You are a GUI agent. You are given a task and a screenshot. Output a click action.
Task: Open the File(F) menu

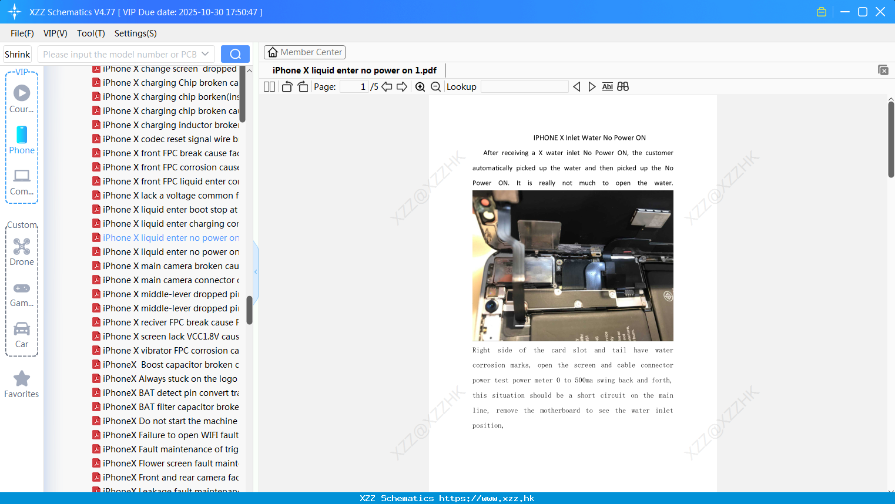pyautogui.click(x=22, y=33)
